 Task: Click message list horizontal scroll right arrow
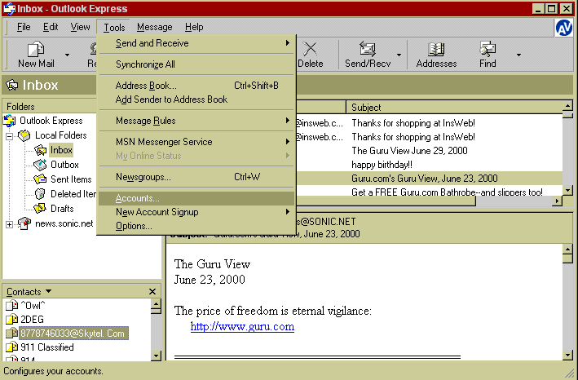[x=557, y=201]
